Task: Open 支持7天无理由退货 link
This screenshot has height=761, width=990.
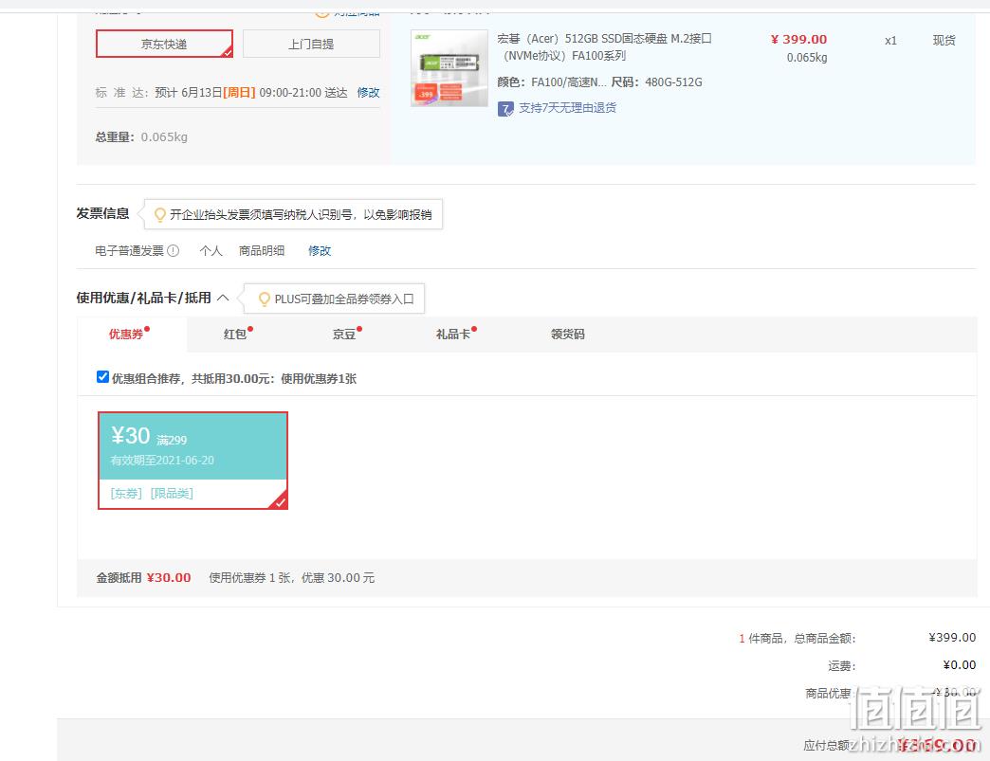Action: coord(567,108)
